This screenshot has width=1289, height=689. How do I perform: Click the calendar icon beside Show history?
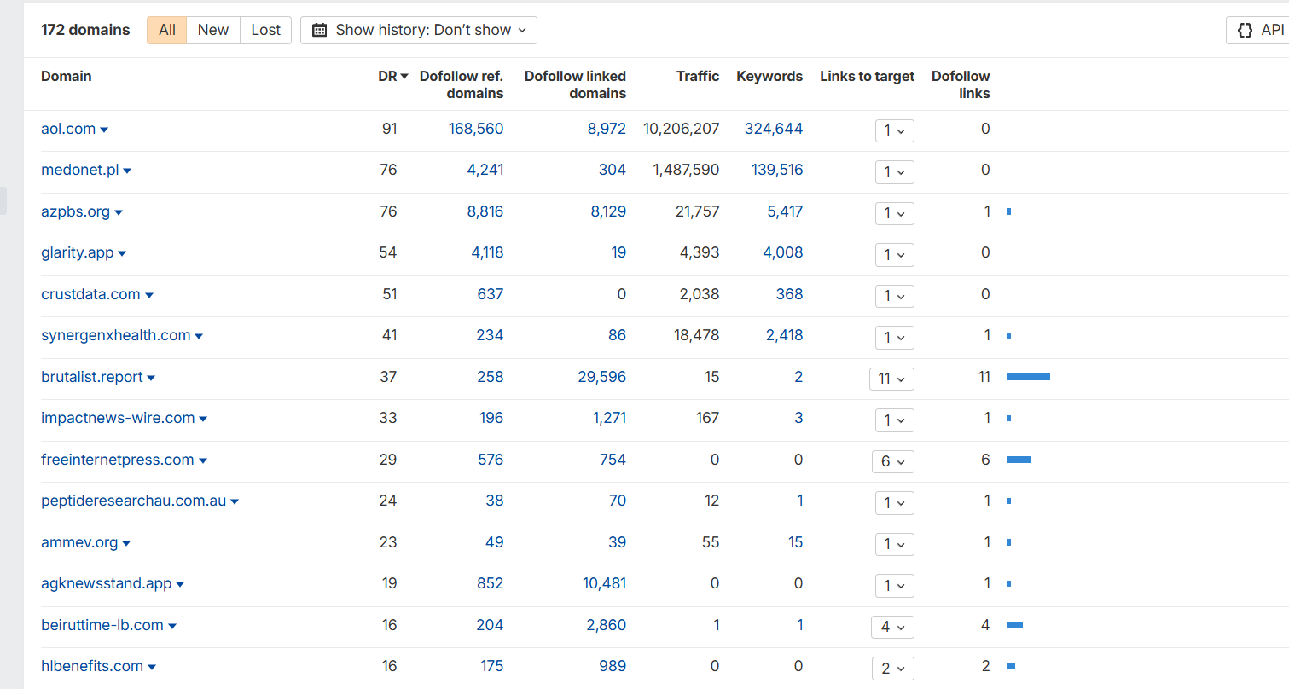pyautogui.click(x=320, y=30)
